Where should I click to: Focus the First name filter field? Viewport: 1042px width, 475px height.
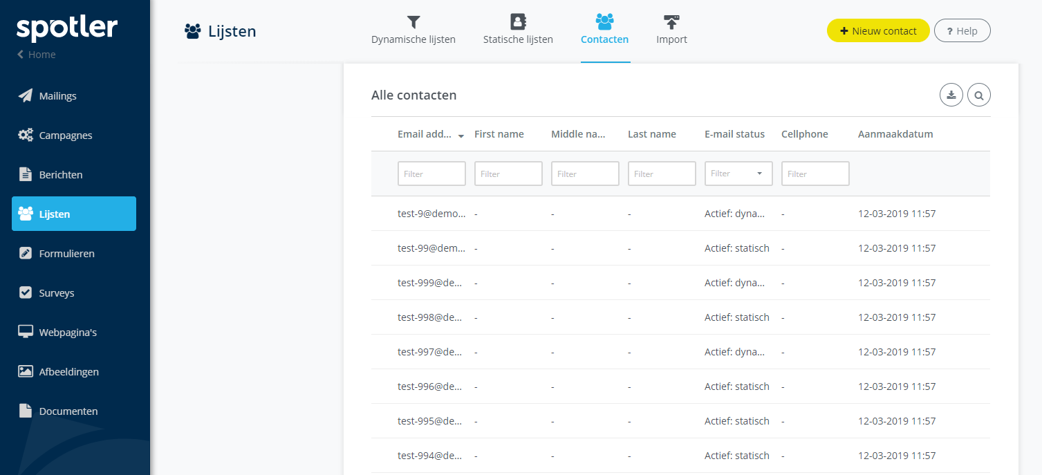(x=508, y=174)
